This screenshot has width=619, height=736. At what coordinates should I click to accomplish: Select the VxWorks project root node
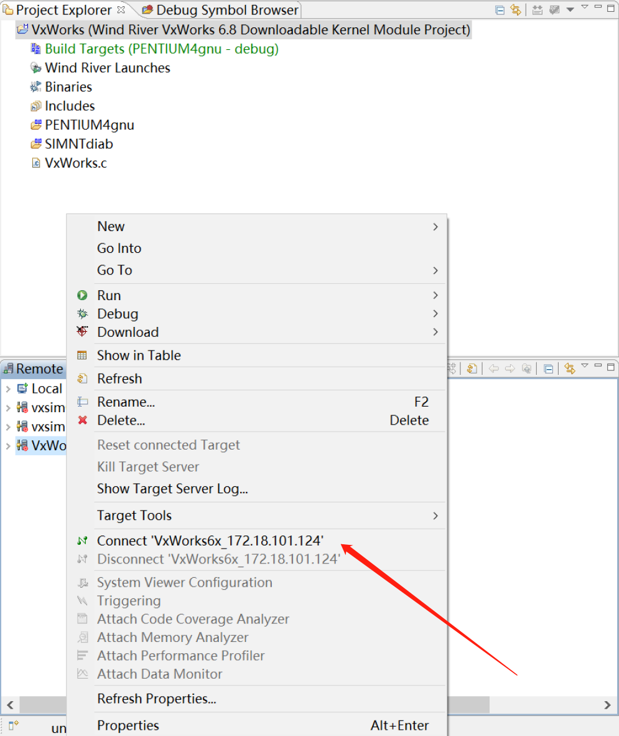pyautogui.click(x=243, y=29)
